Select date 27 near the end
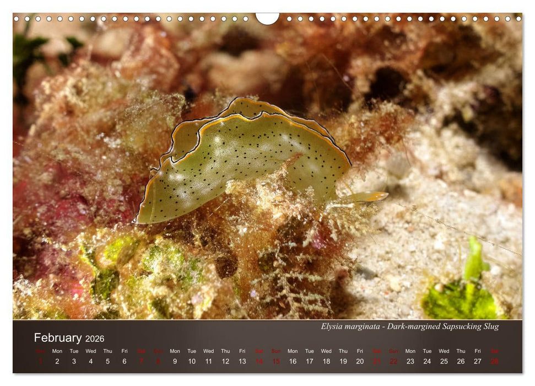The width and height of the screenshot is (535, 386). click(478, 361)
